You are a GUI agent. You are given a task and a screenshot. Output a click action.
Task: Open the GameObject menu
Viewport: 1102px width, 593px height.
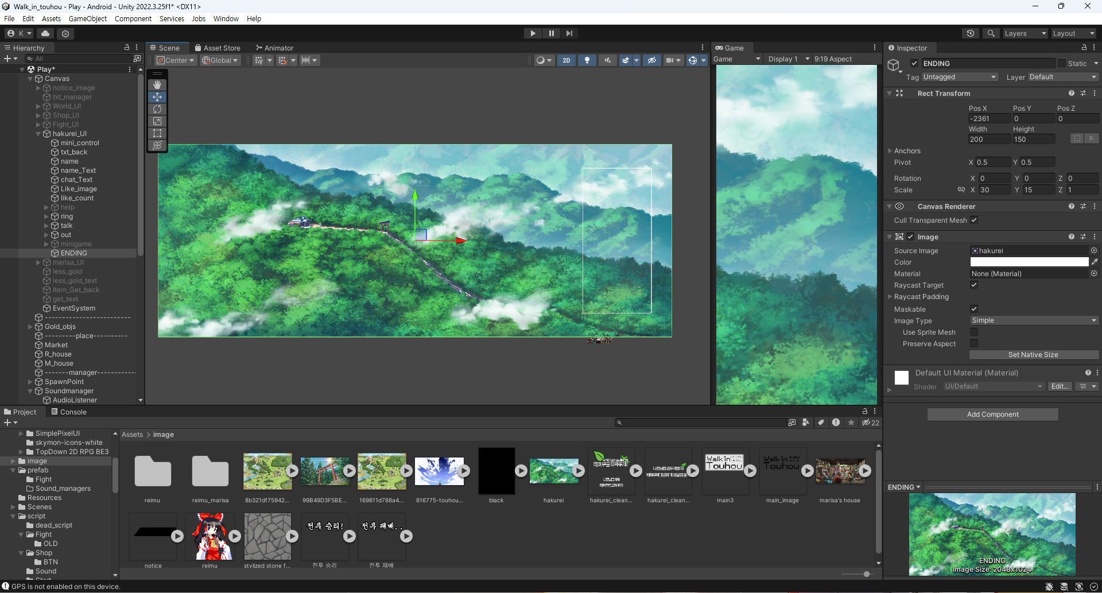[88, 19]
